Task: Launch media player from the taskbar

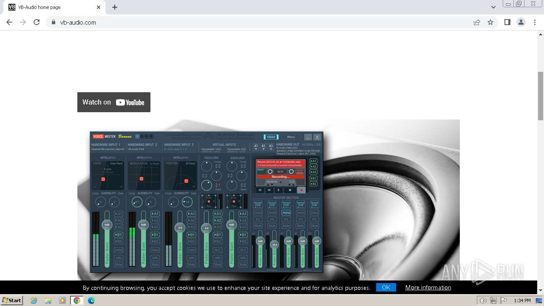Action: 62,300
